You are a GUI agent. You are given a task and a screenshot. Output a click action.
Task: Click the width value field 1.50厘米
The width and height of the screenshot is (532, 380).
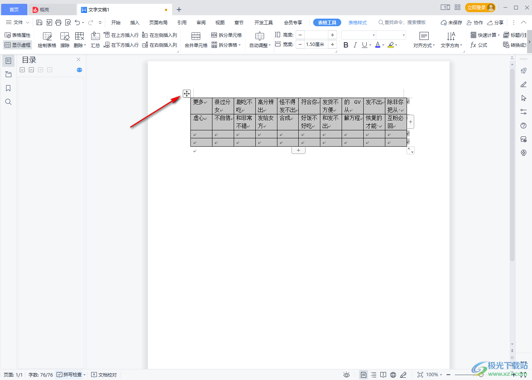pyautogui.click(x=316, y=44)
